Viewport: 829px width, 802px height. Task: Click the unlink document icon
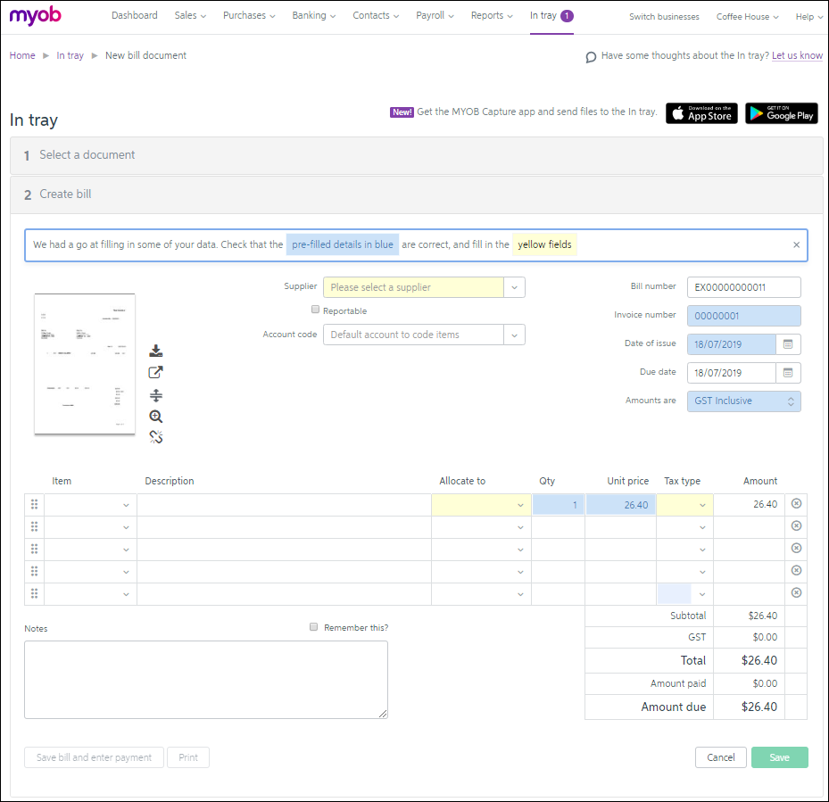point(156,437)
